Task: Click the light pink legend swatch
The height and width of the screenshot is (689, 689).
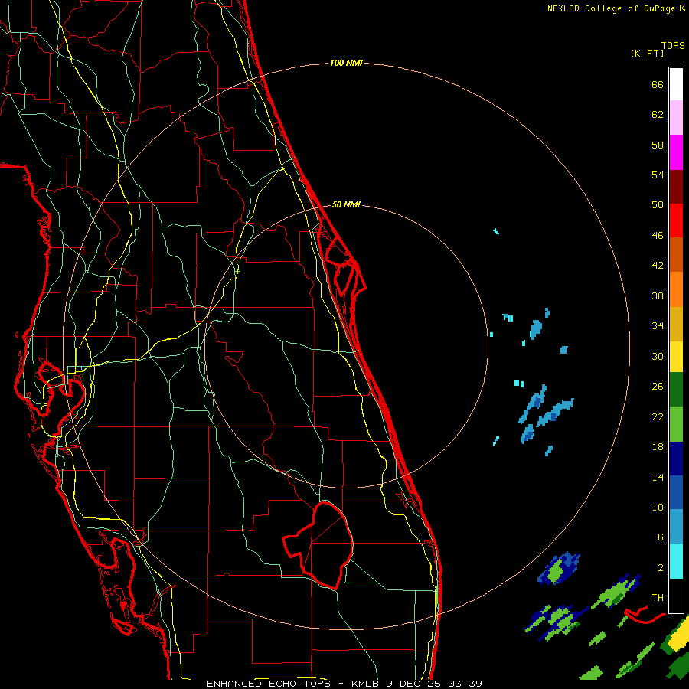Action: [676, 118]
